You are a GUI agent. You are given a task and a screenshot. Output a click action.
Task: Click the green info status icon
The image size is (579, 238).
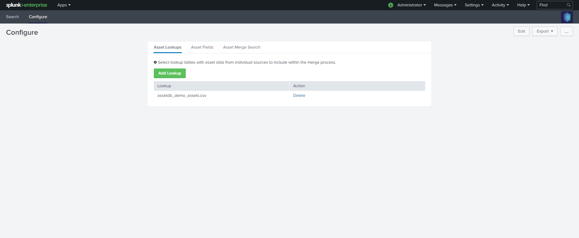click(391, 5)
